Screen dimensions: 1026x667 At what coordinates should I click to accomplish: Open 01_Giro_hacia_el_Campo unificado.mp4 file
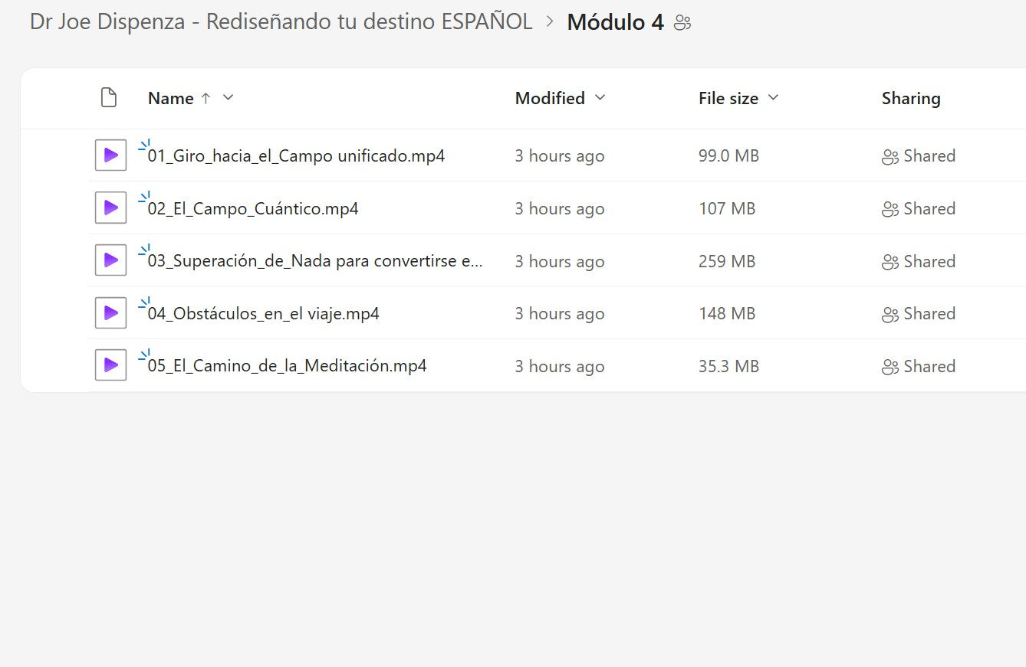pyautogui.click(x=296, y=156)
